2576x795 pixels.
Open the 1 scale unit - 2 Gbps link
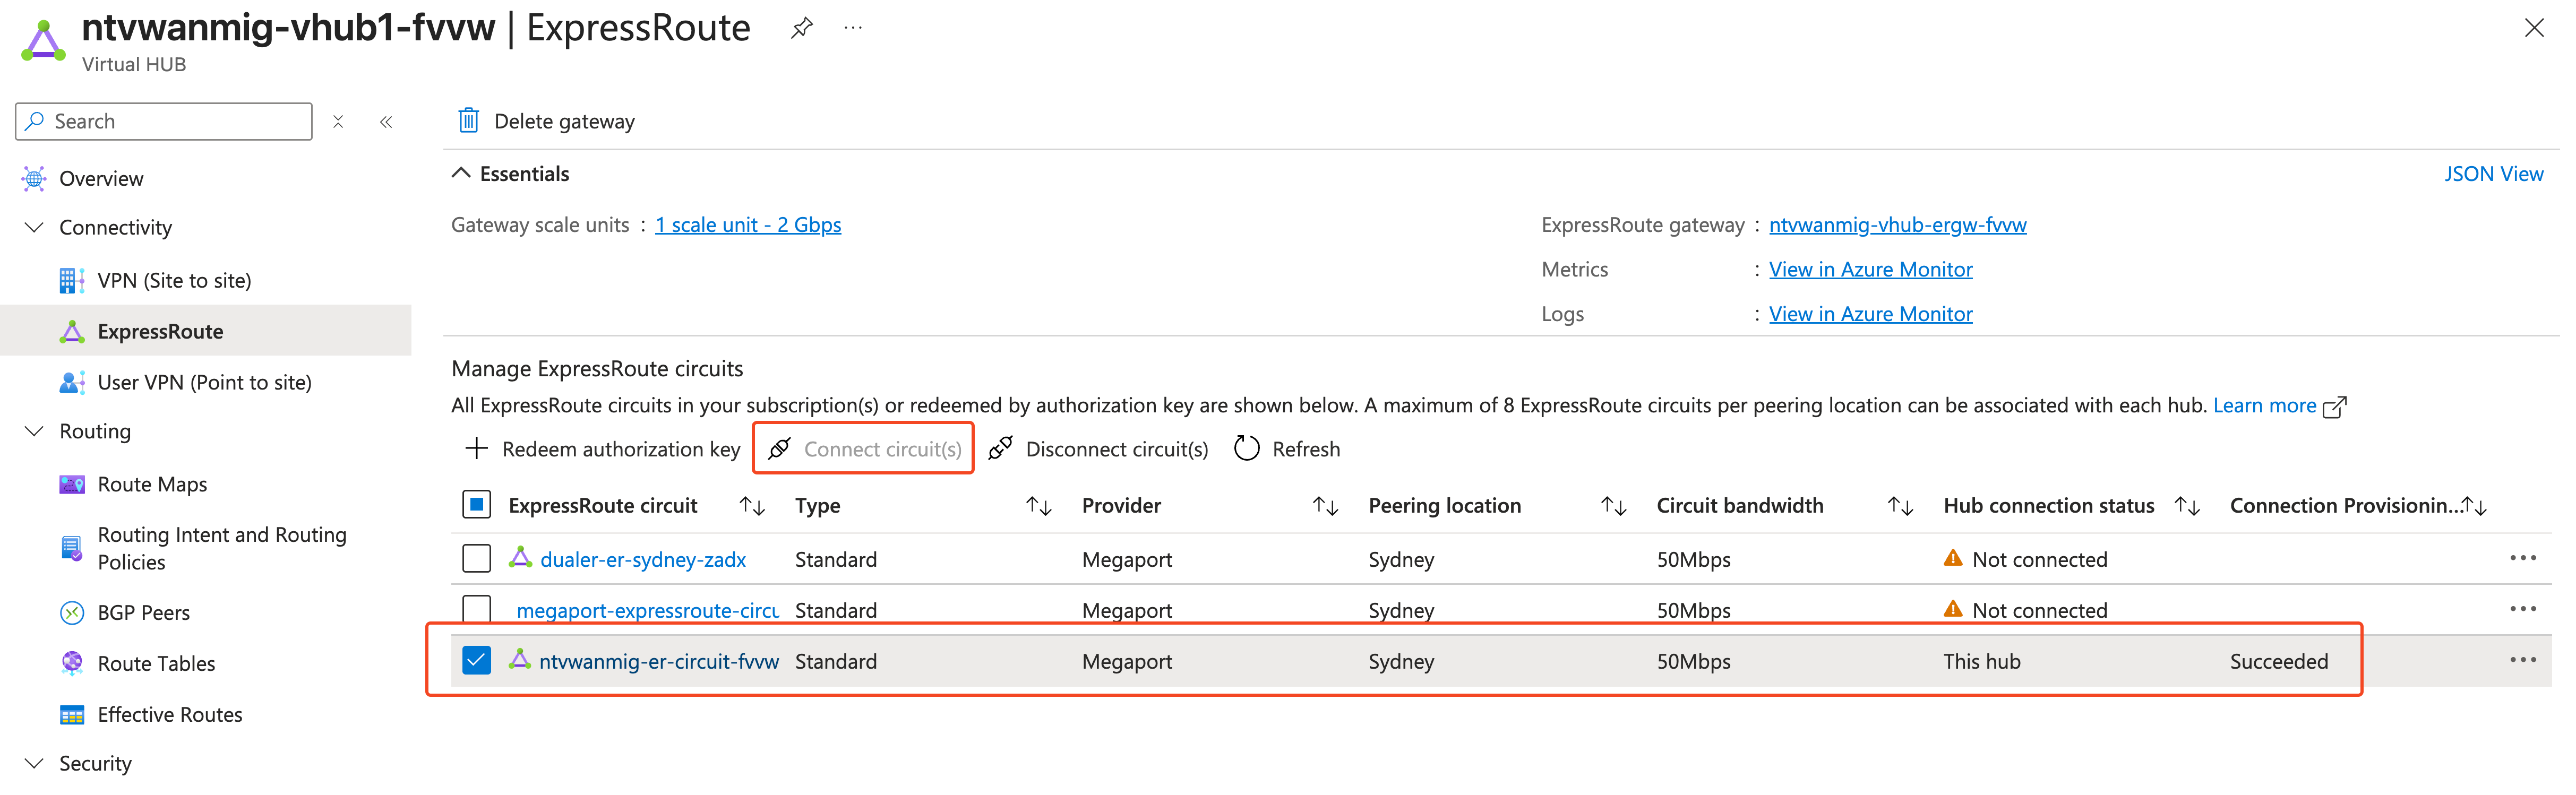click(748, 224)
